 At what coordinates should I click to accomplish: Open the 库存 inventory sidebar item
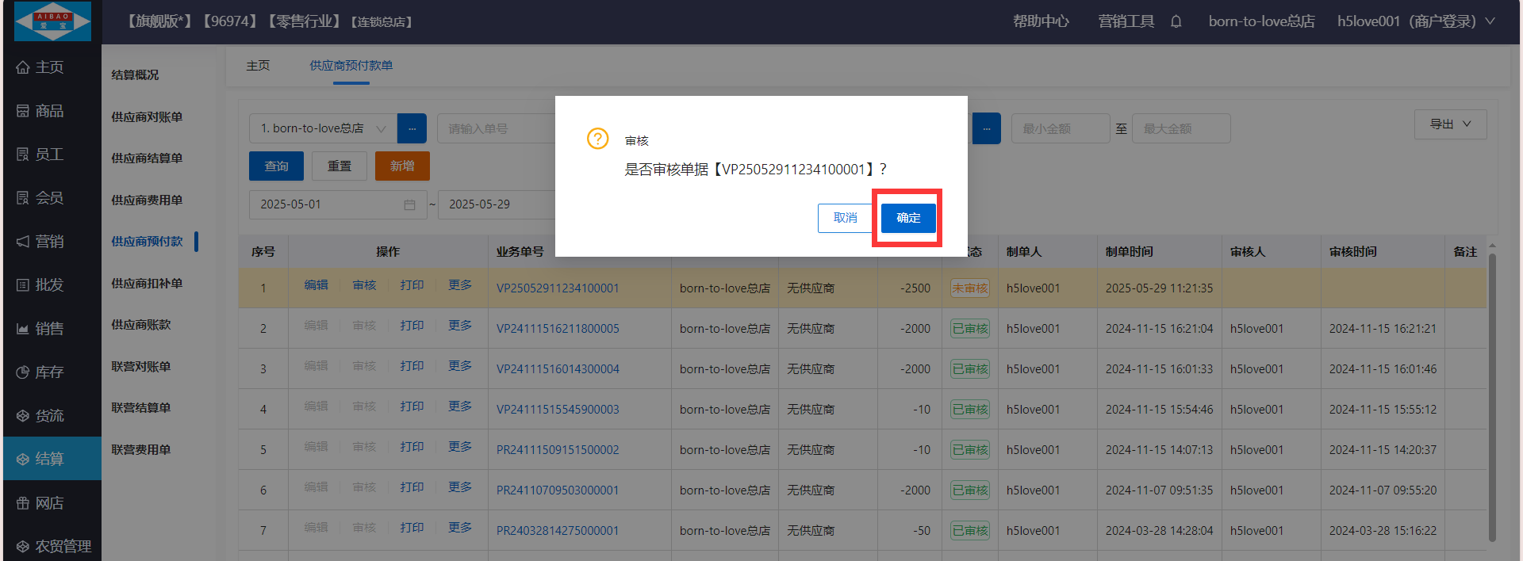click(x=49, y=372)
